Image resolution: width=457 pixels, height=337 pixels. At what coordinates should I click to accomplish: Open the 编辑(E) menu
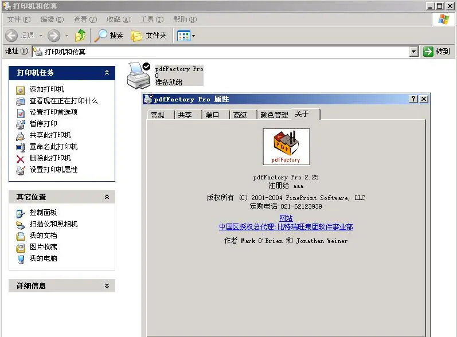tap(52, 19)
